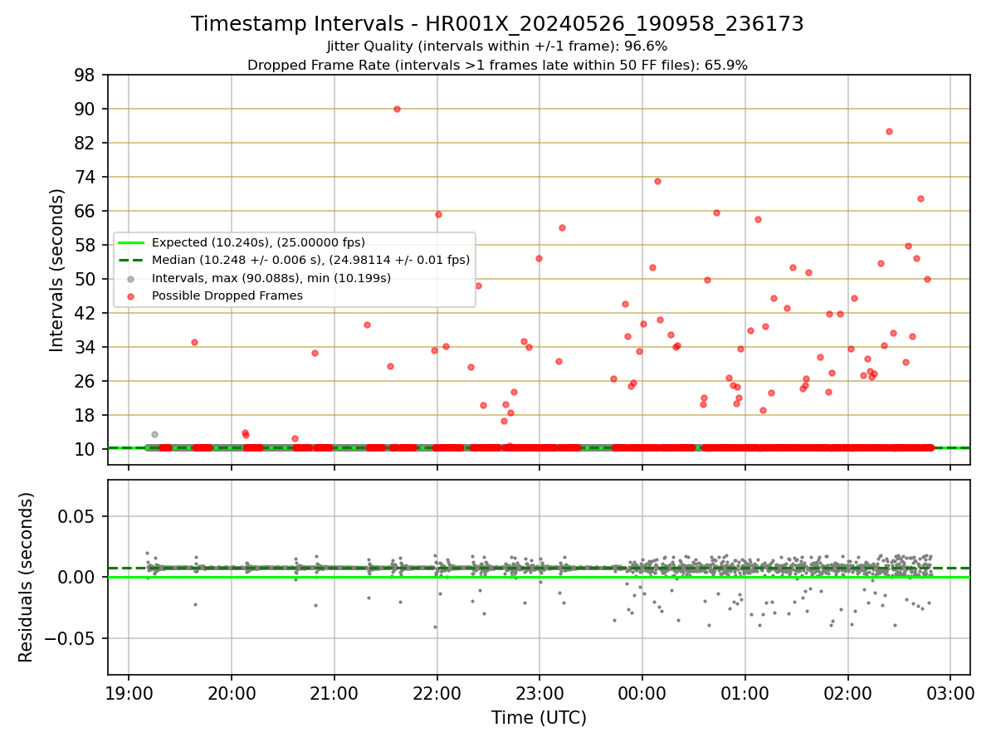Screen dimensions: 996x747
Task: Click the red outlier point near 85 seconds
Action: click(889, 131)
